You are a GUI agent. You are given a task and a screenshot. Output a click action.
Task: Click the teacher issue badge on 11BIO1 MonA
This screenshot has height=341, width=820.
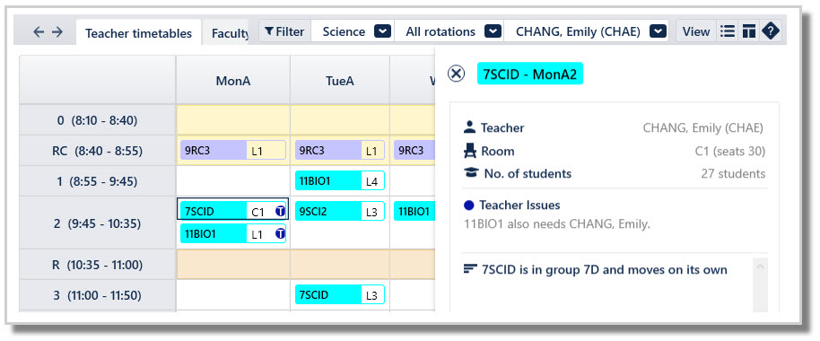click(280, 234)
